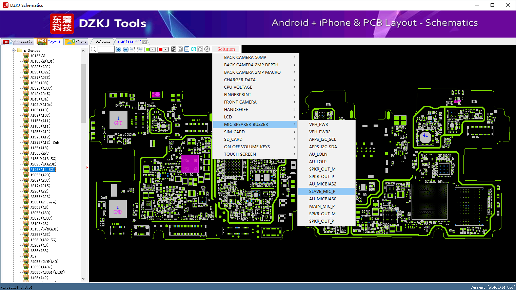The image size is (516, 290).
Task: Click the model tree scrollbar up arrow
Action: 83,51
